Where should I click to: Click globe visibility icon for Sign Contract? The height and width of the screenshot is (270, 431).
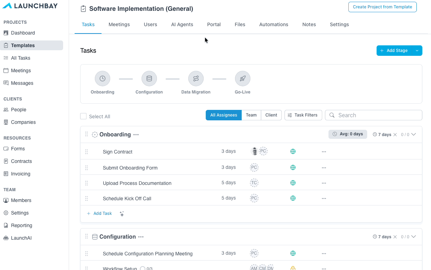293,151
